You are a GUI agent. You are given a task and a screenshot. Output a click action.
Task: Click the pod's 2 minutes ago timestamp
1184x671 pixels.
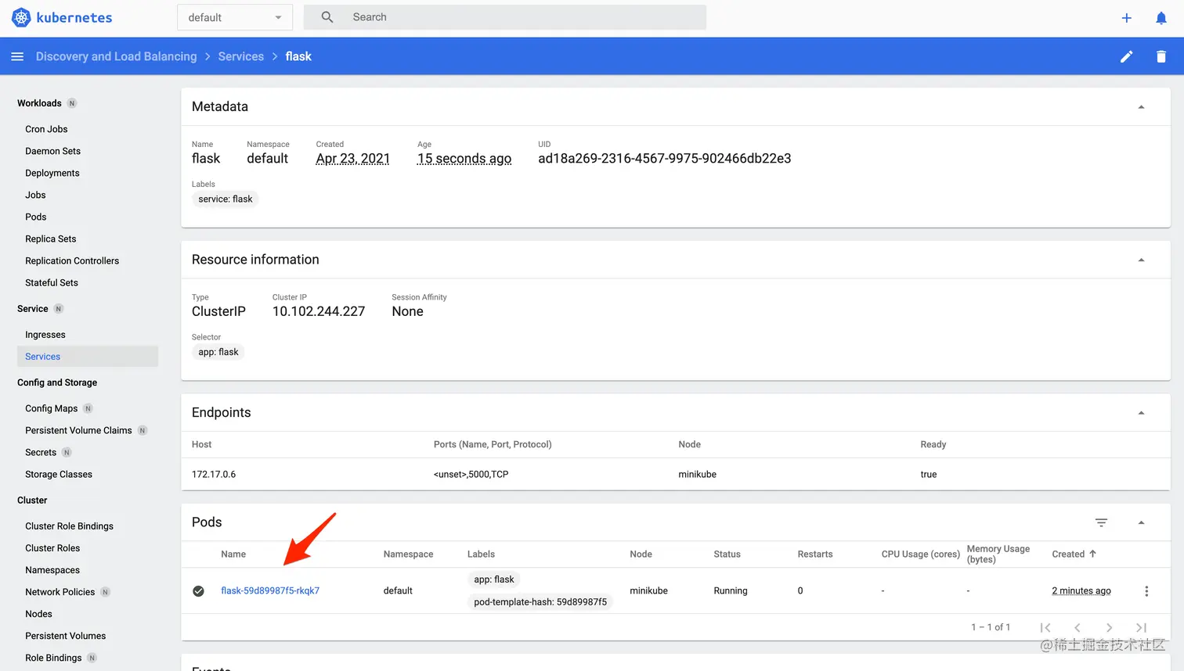click(x=1081, y=591)
